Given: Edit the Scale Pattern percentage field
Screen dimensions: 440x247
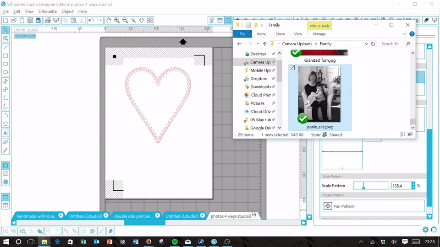Looking at the screenshot, I should pos(401,186).
